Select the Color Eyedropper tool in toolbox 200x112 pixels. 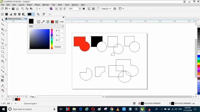pyautogui.click(x=2, y=86)
